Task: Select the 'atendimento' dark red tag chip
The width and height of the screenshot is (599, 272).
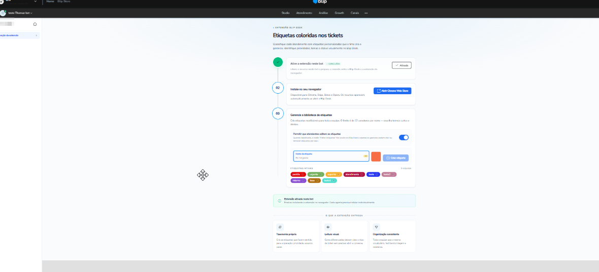Action: click(354, 174)
